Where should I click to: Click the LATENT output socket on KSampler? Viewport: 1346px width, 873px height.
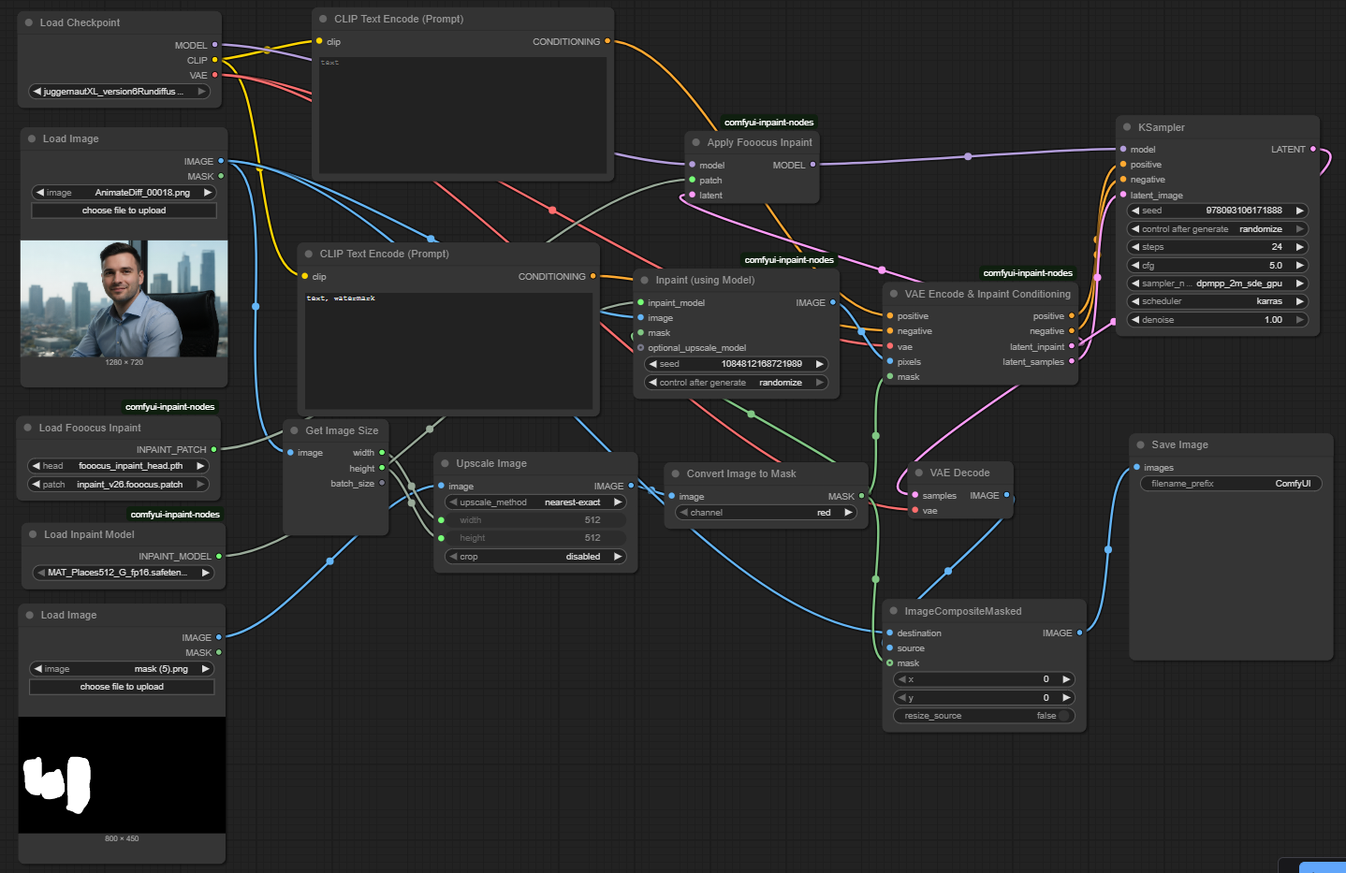tap(1312, 150)
